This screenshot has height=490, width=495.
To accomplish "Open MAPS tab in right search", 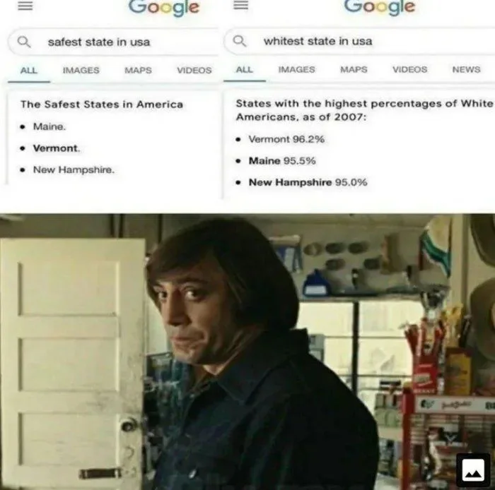I will pos(354,70).
